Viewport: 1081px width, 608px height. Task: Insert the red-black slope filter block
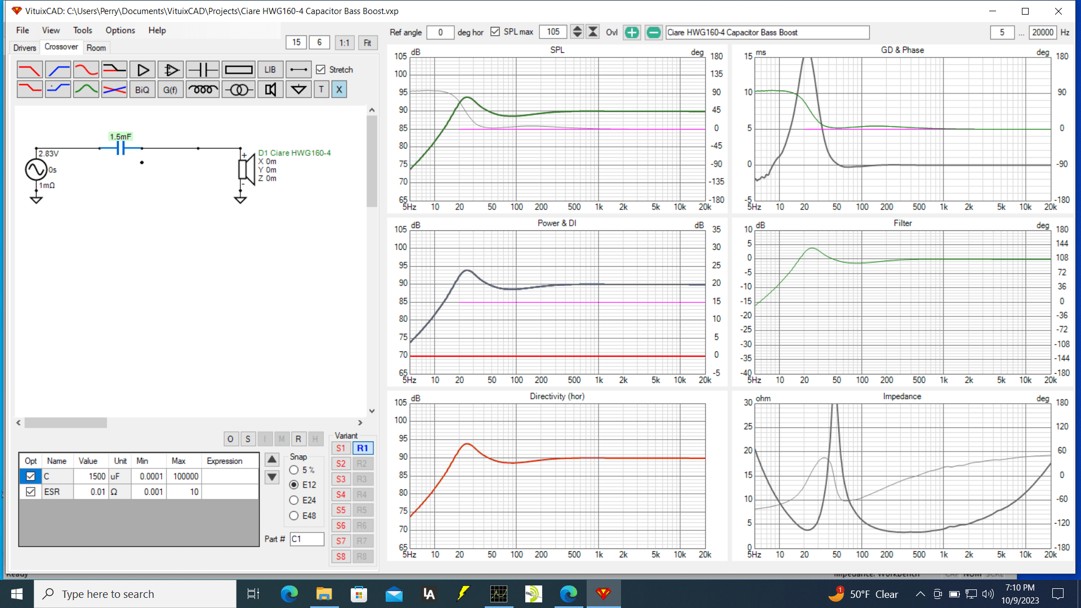[114, 70]
